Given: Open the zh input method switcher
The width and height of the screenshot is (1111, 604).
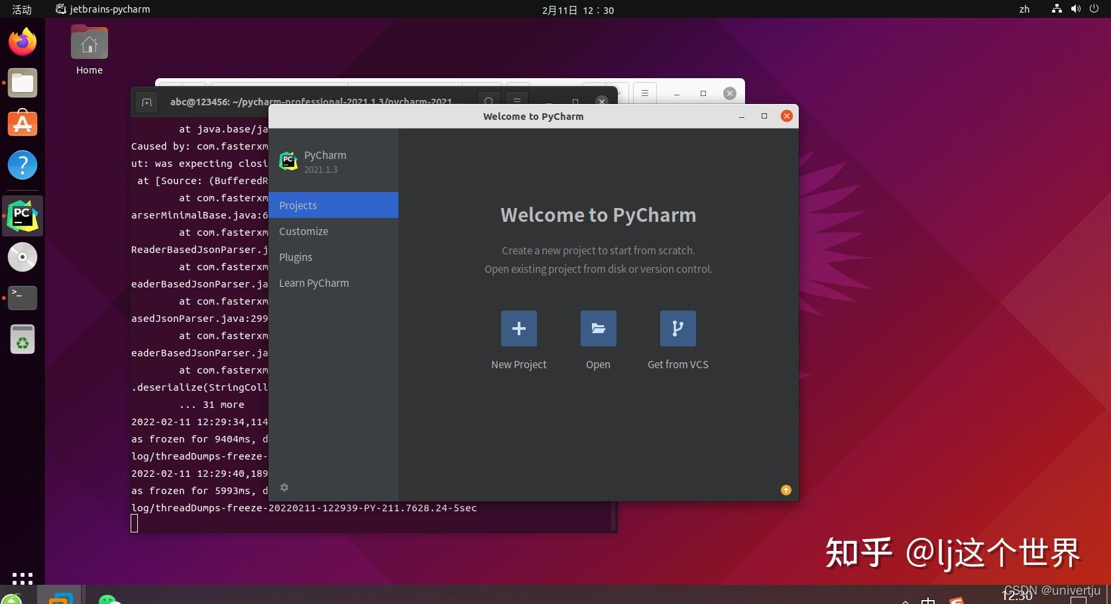Looking at the screenshot, I should [x=1024, y=9].
